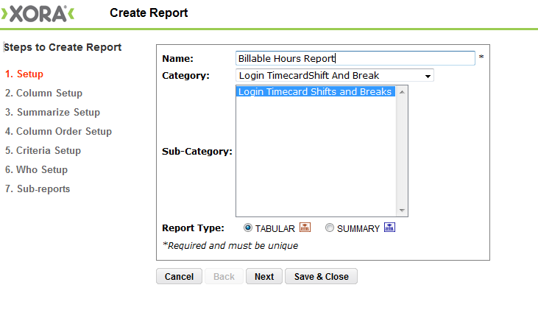Click the Category dropdown arrow
This screenshot has height=310, width=538.
[428, 76]
